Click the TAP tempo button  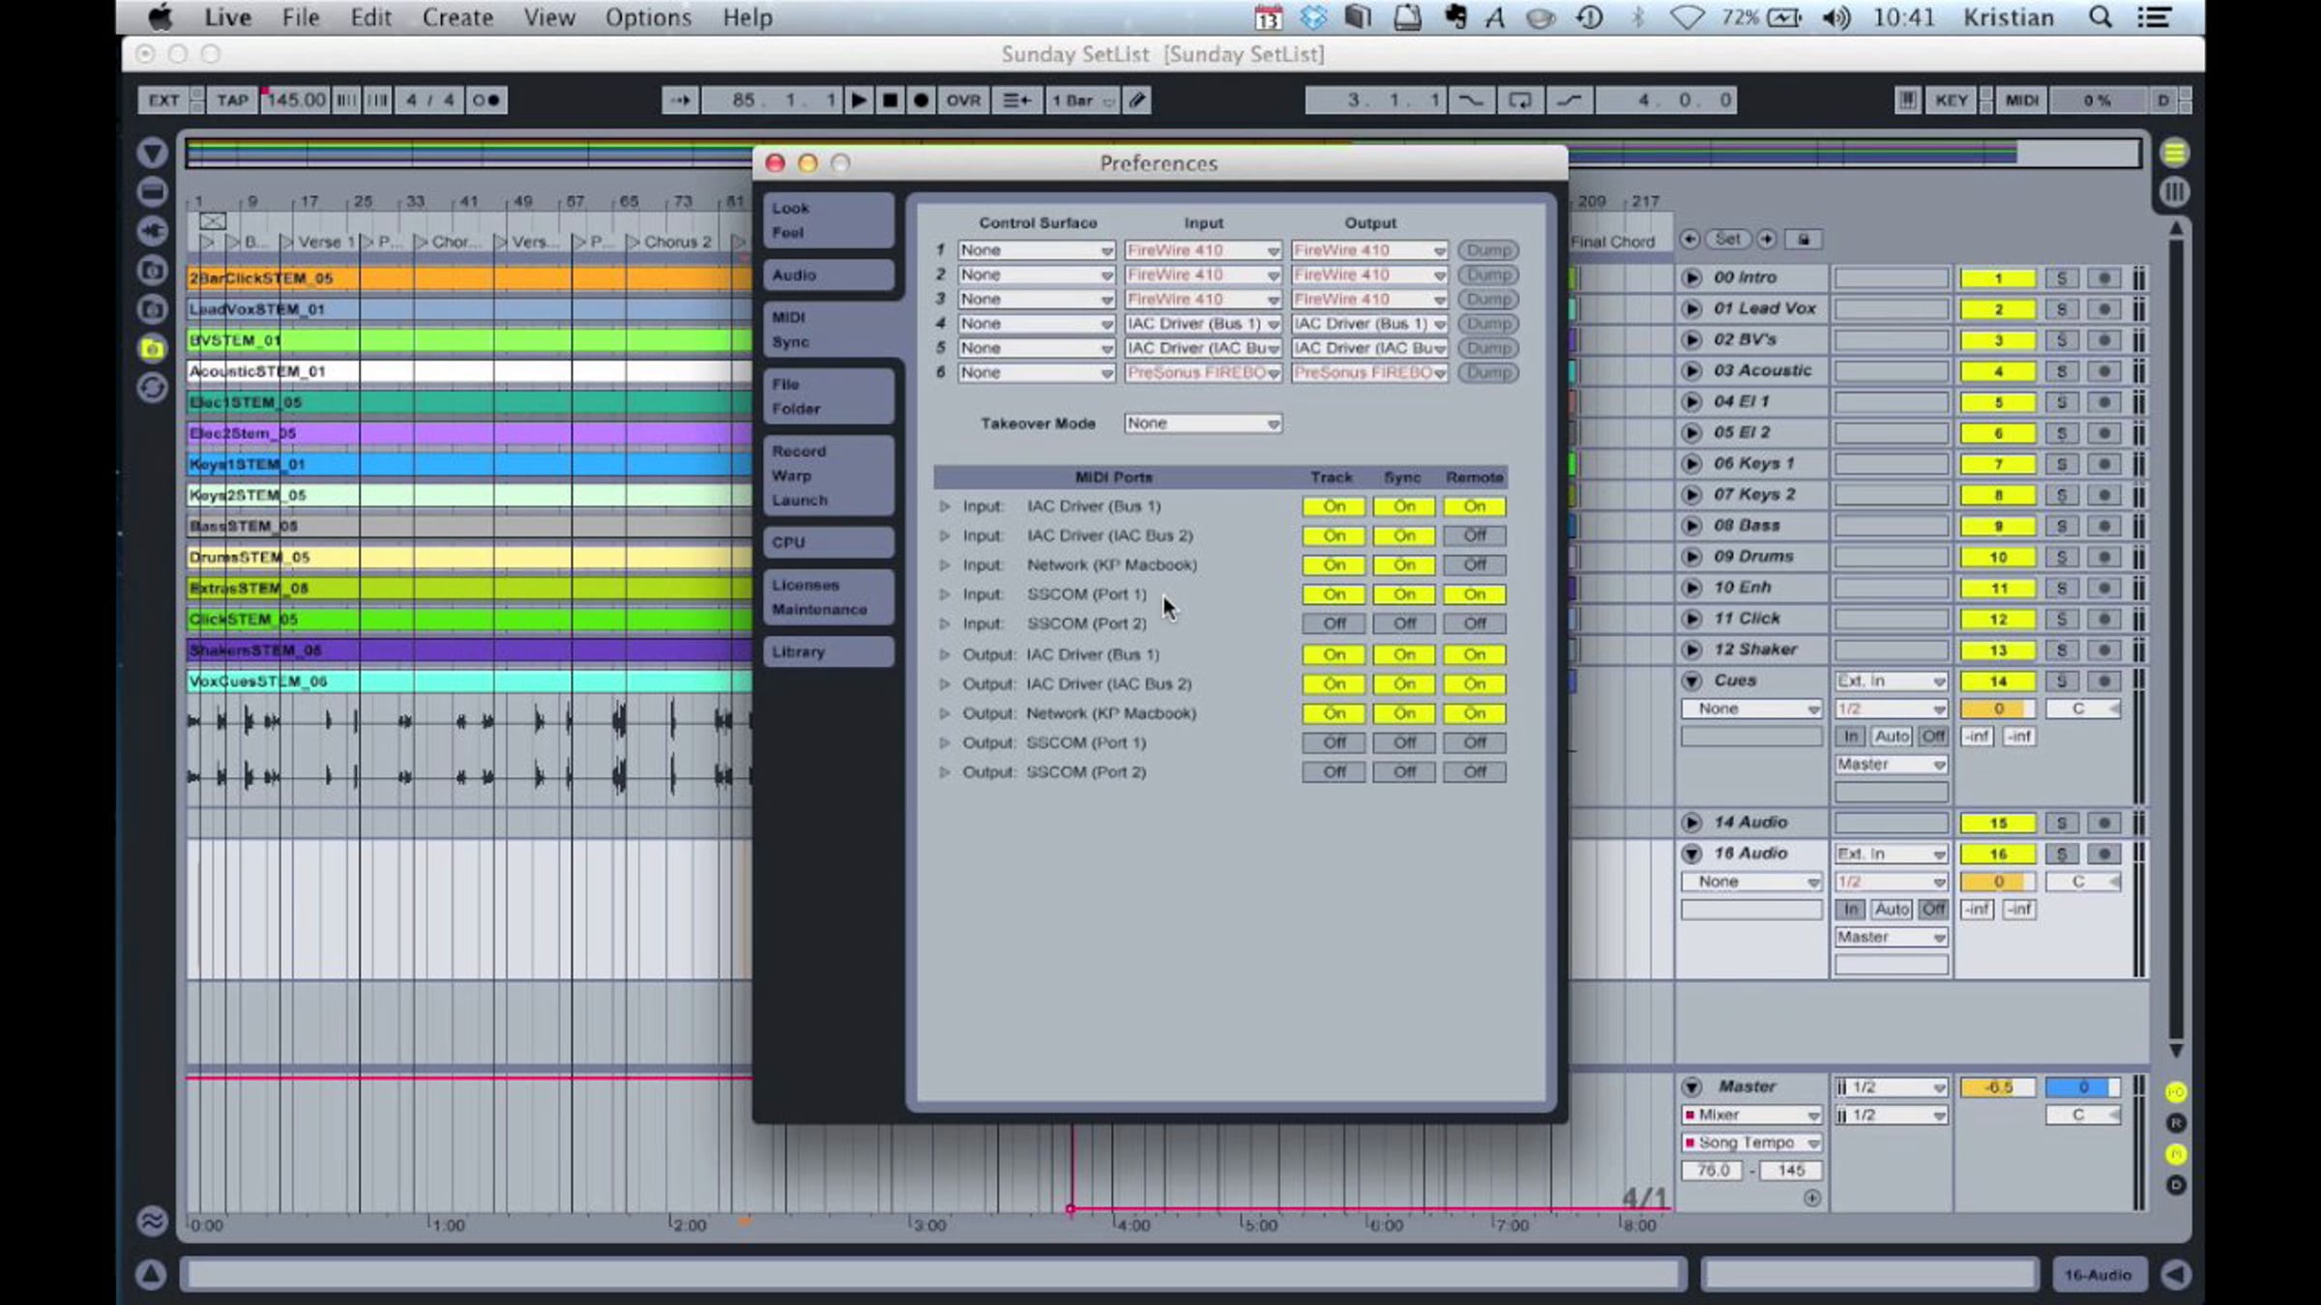(x=232, y=101)
